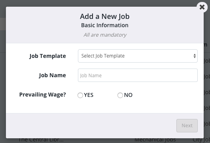Screen dimensions: 210x143
Task: Click the Basic Information subtitle
Action: tap(105, 25)
